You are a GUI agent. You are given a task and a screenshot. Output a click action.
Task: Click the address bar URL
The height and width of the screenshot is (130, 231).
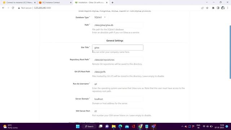tap(43, 8)
